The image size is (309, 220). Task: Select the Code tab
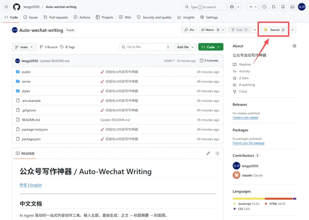(11, 17)
